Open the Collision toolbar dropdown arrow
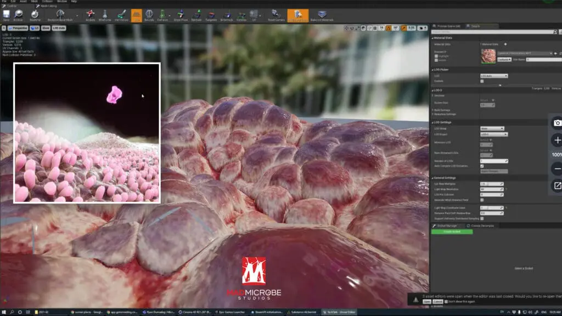The height and width of the screenshot is (316, 562). pyautogui.click(x=170, y=16)
